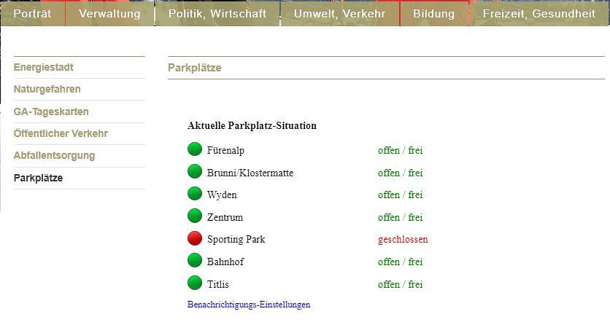Screen dimensions: 610x322
Task: Open the Porträt navigation menu
Action: [x=32, y=14]
